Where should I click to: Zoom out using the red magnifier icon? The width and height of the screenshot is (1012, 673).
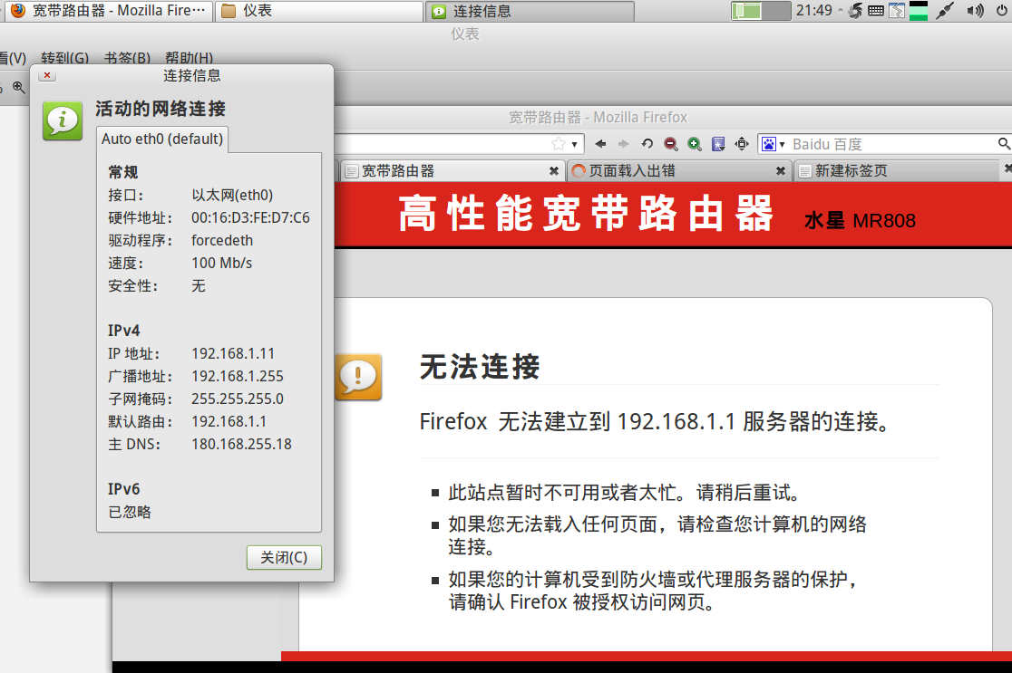click(x=671, y=144)
